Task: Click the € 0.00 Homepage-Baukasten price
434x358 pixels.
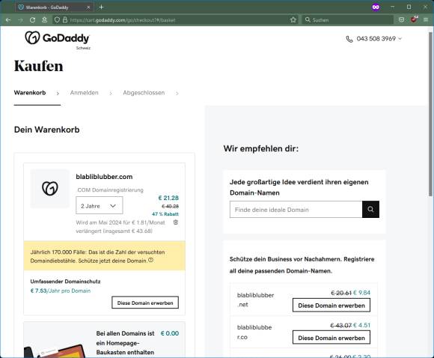Action: click(170, 333)
